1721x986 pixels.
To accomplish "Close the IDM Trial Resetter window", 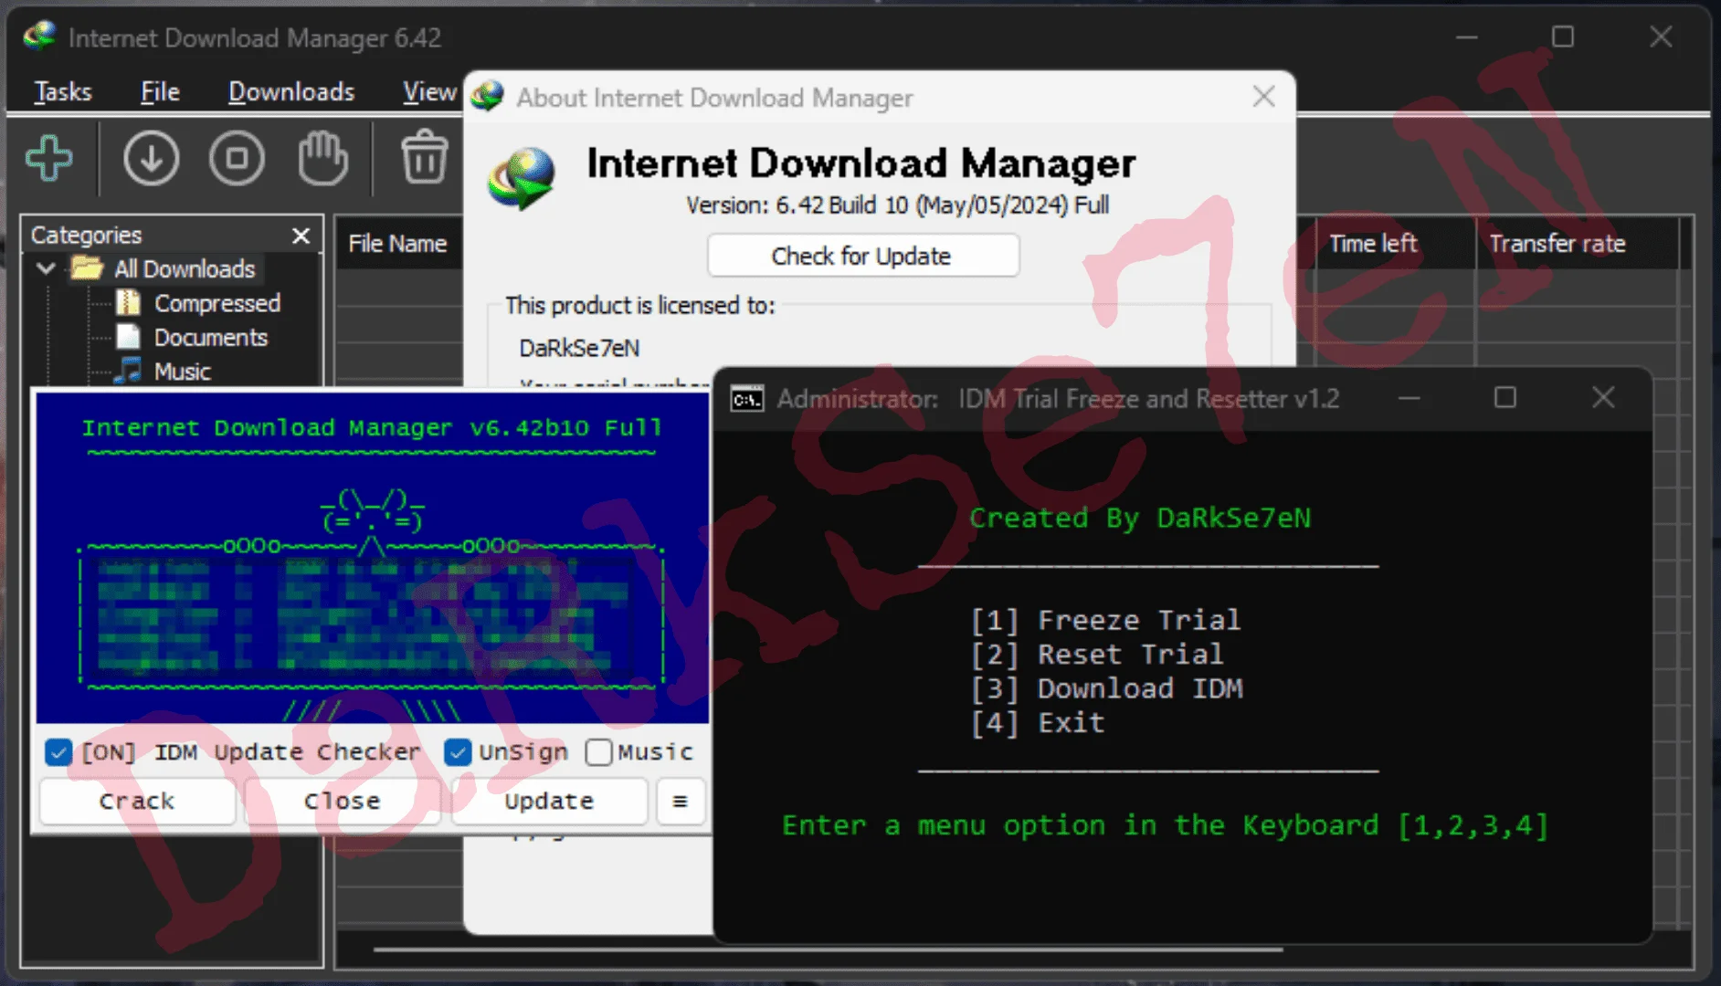I will point(1603,398).
